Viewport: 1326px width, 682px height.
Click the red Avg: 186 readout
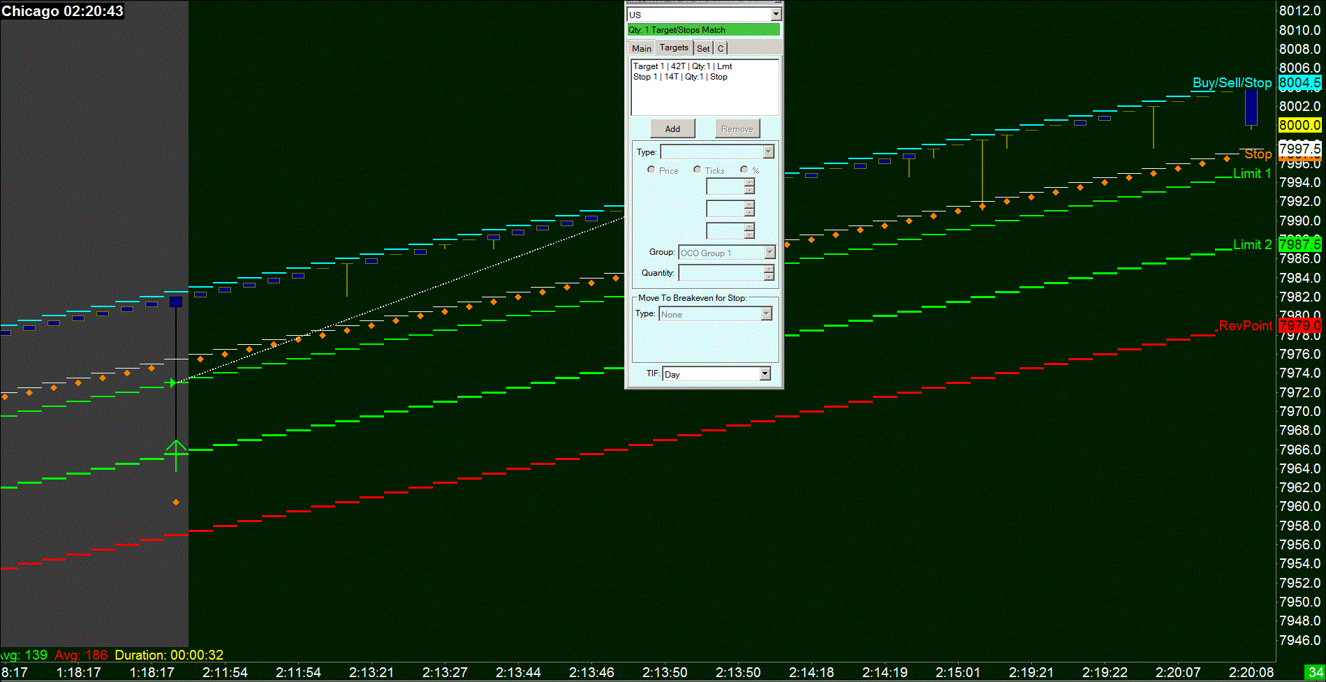[81, 655]
